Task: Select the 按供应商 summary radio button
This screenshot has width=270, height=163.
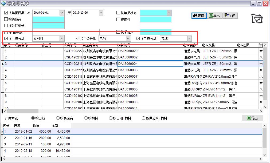Action: [58, 118]
